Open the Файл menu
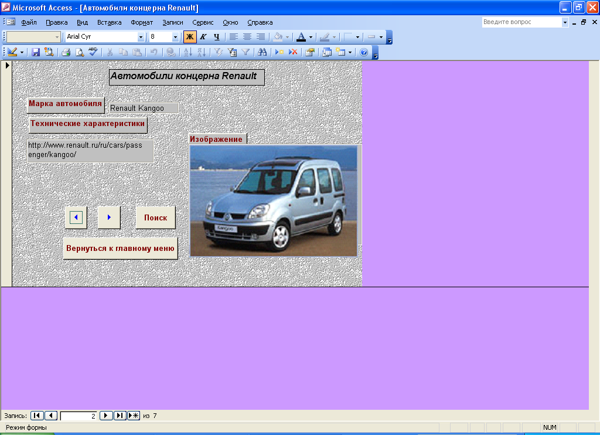Image resolution: width=600 pixels, height=435 pixels. tap(29, 22)
